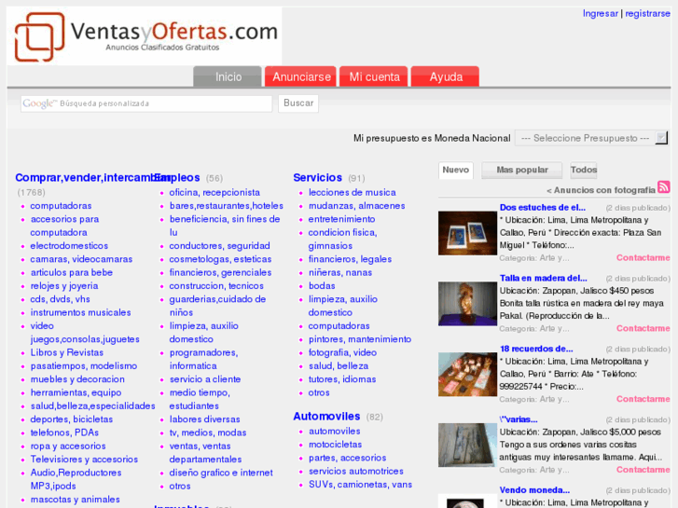Open the SUVs, camionetas, vans category

(360, 485)
